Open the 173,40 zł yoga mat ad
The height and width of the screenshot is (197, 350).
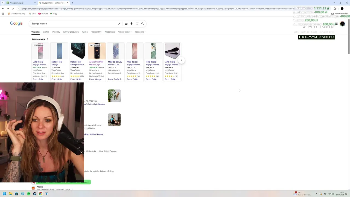click(59, 62)
